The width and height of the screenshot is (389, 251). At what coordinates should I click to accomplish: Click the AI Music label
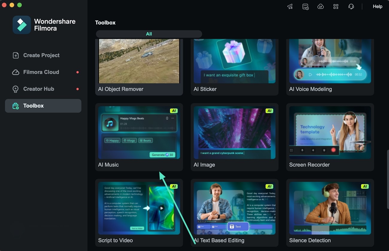tap(108, 165)
